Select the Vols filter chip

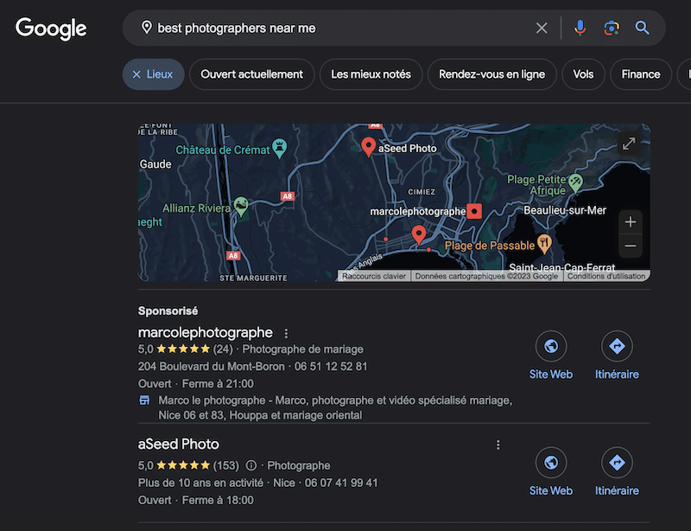tap(583, 74)
